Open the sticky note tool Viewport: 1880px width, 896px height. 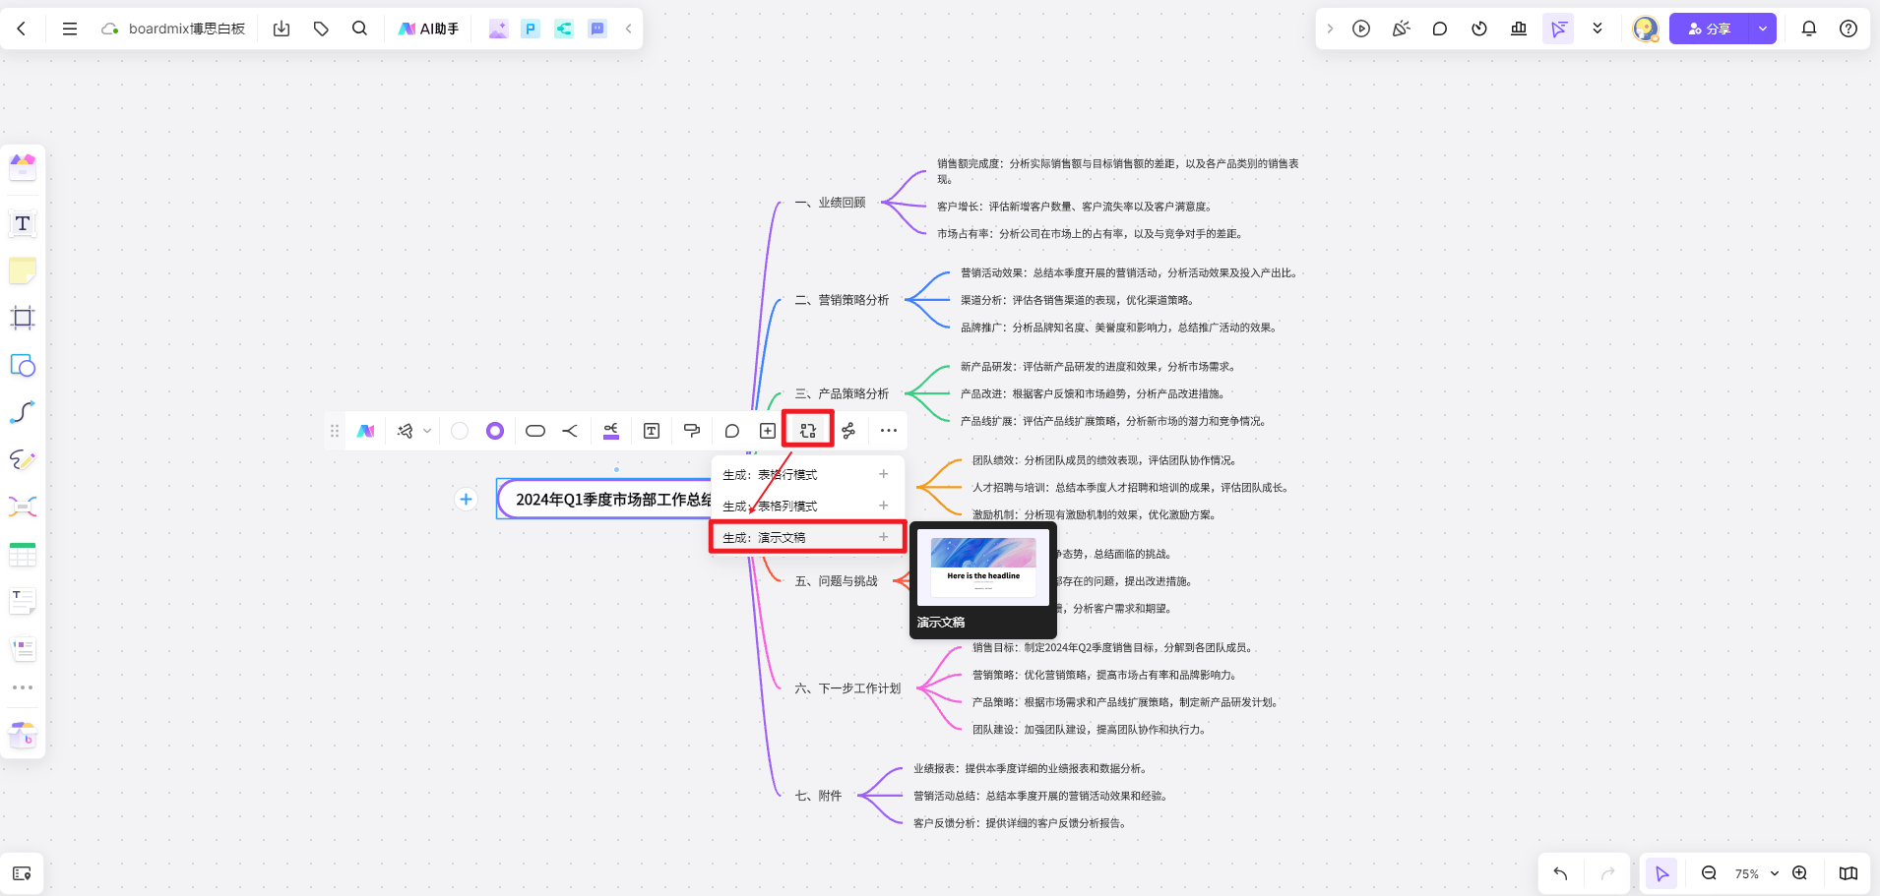tap(22, 270)
